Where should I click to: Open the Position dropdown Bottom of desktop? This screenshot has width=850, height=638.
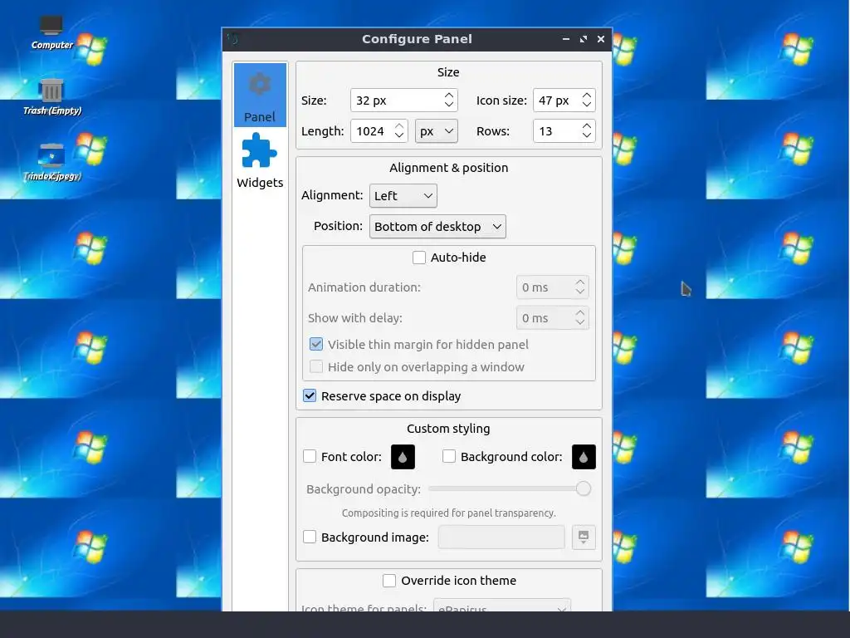click(437, 227)
